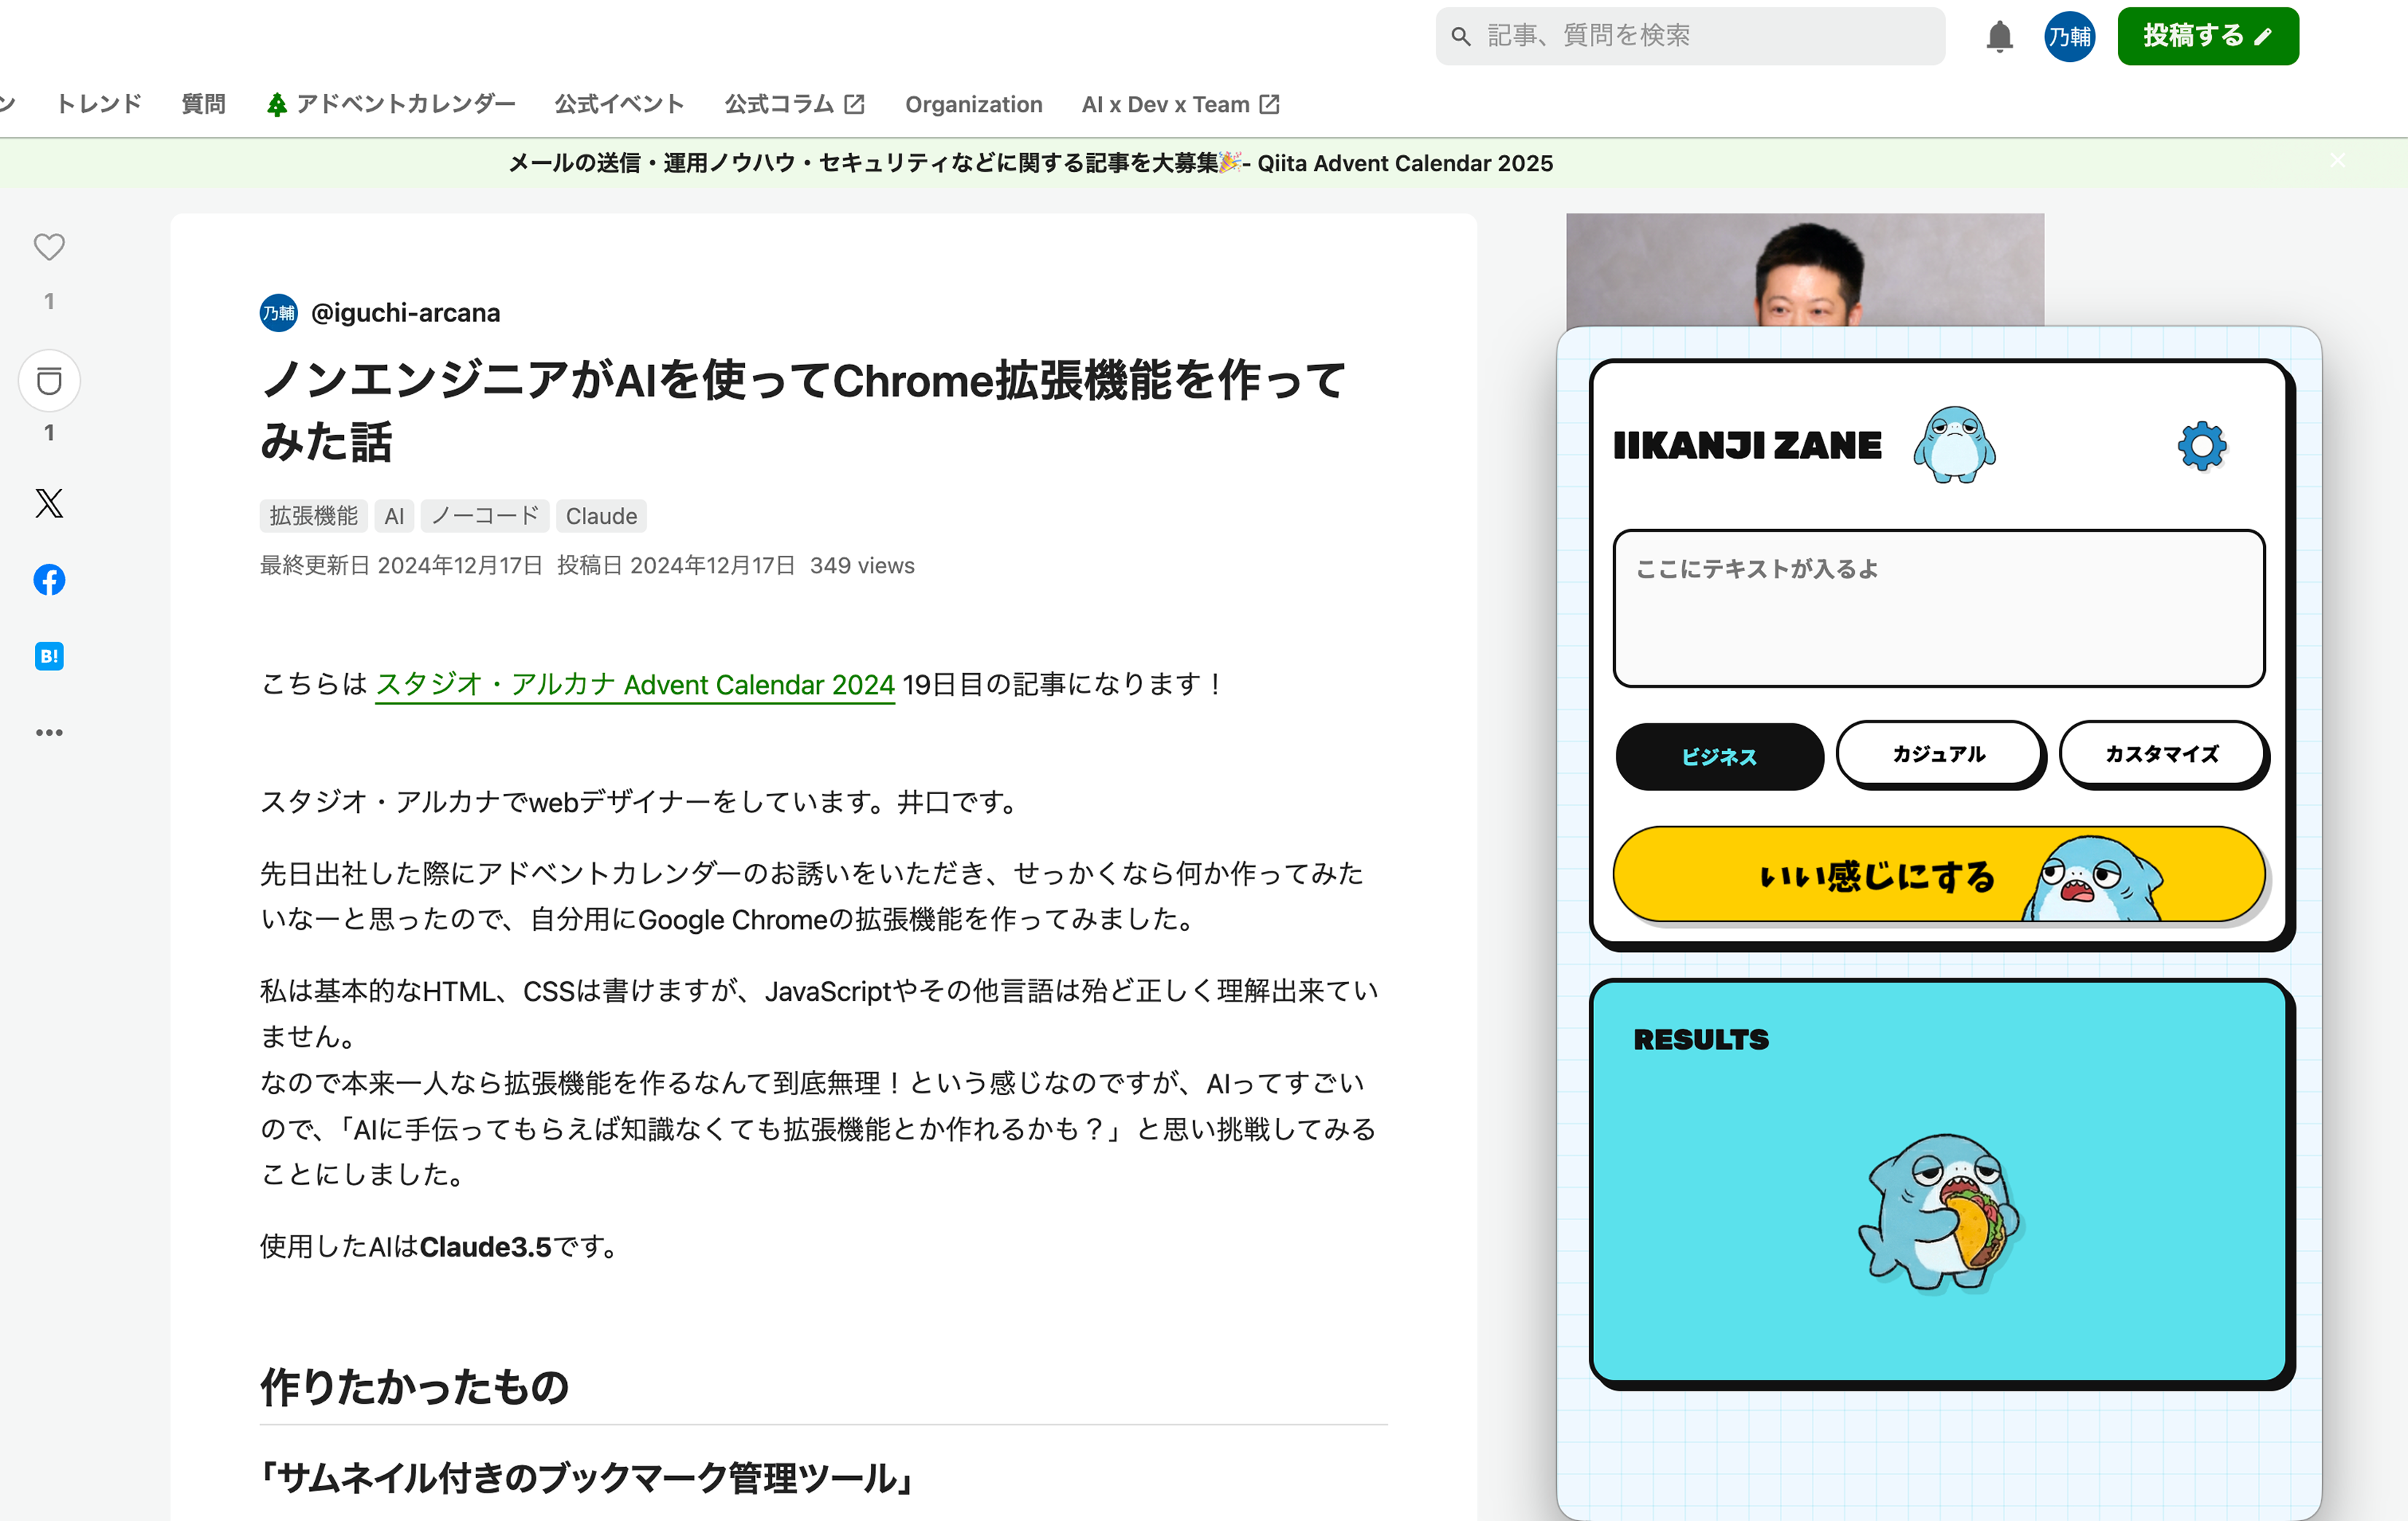The height and width of the screenshot is (1521, 2408).
Task: Select the カジュアル tone option
Action: pyautogui.click(x=1939, y=755)
